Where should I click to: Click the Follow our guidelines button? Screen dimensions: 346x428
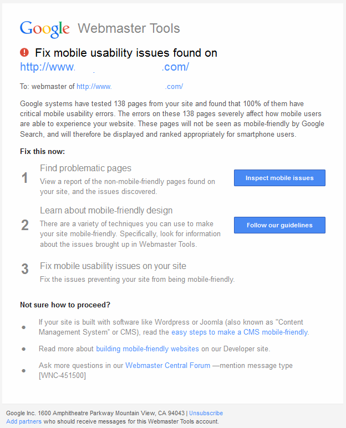tap(279, 225)
